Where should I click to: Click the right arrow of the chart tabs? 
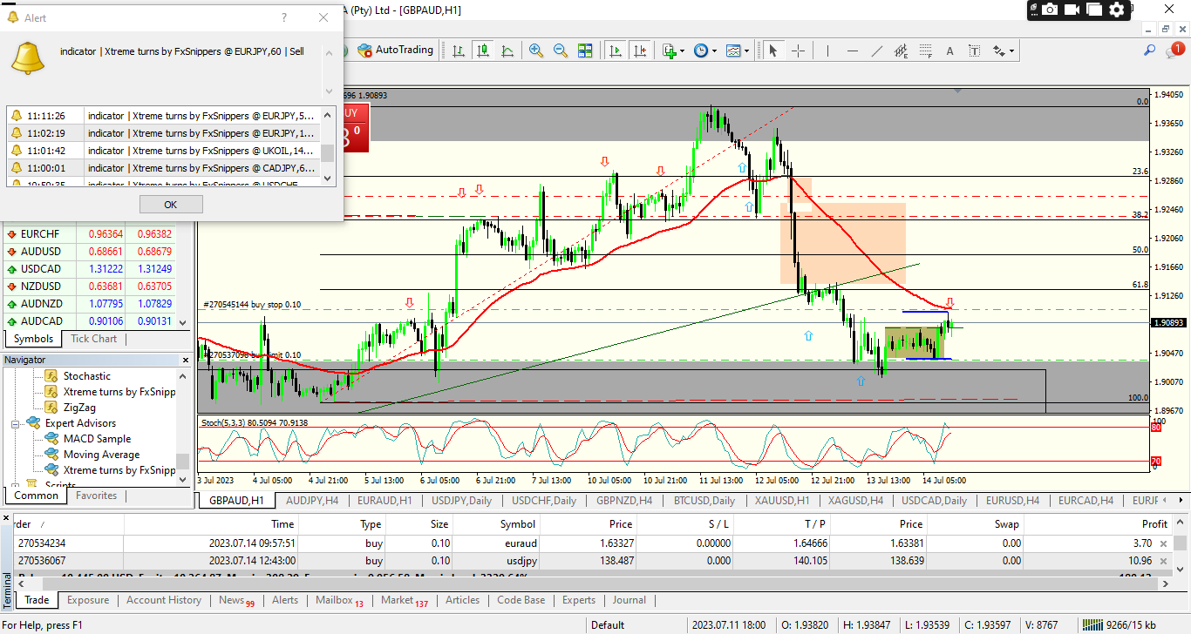point(1183,501)
